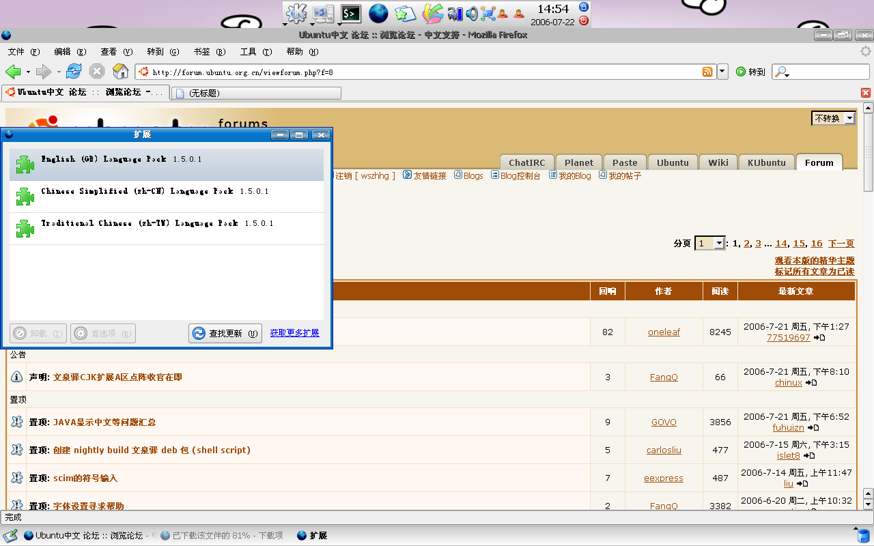The height and width of the screenshot is (546, 874).
Task: Open the back button history dropdown arrow
Action: (28, 72)
